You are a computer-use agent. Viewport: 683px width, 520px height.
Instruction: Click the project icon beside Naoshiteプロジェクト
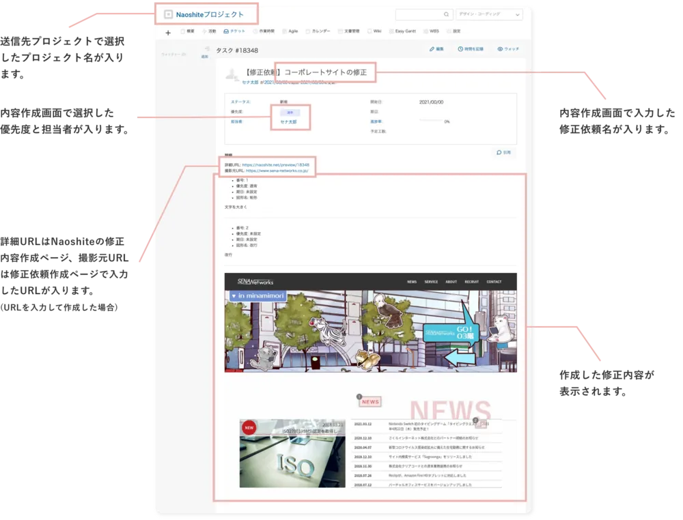pyautogui.click(x=168, y=14)
